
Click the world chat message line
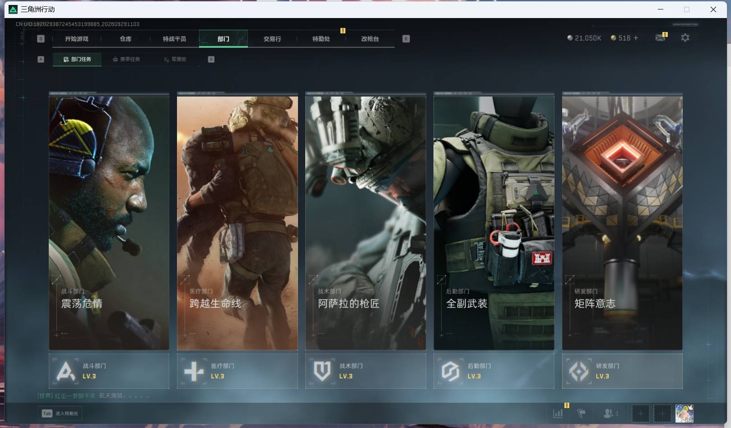93,396
